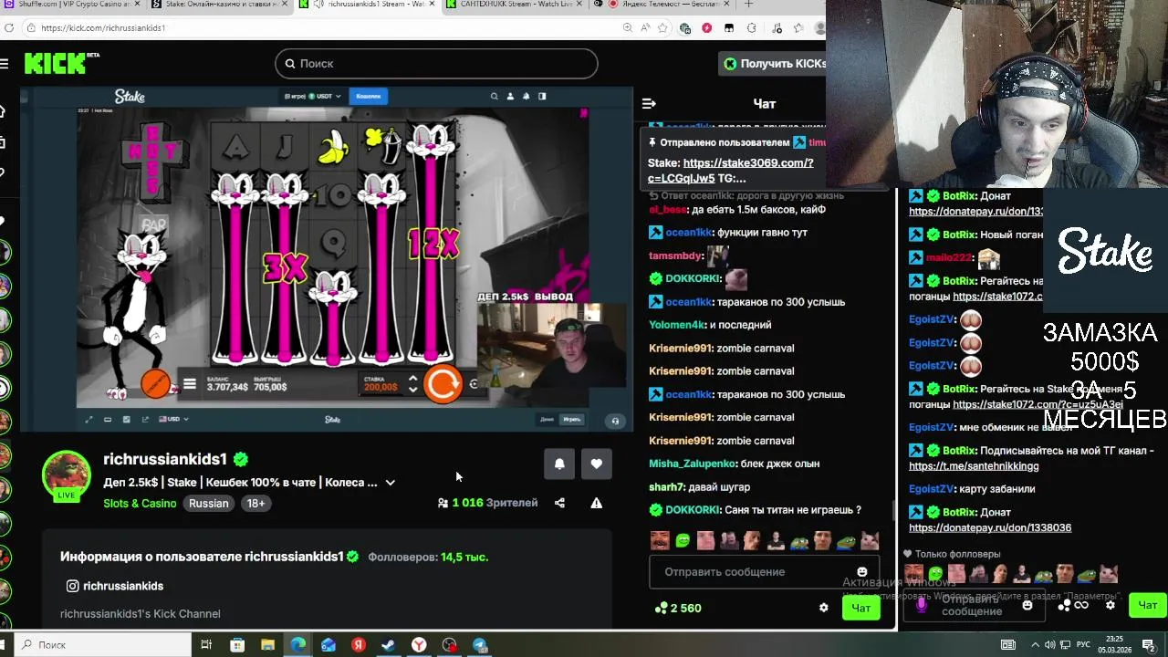Select the Russian language tag
The image size is (1168, 657).
tap(209, 504)
